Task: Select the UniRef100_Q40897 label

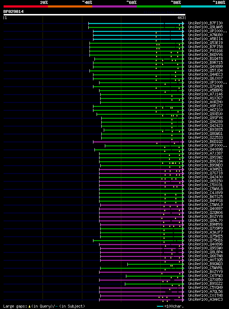Action: pos(206,209)
